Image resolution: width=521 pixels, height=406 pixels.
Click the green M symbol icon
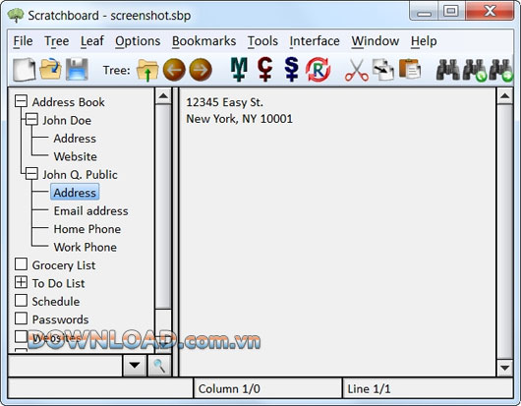(239, 70)
